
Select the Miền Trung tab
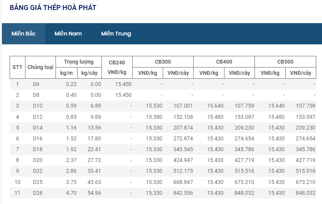(116, 34)
